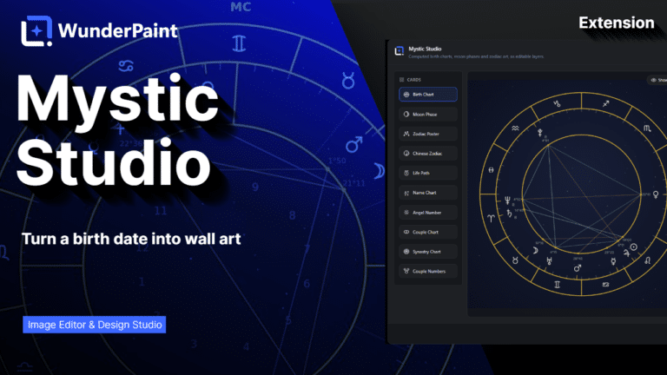Select the Chinese Zodiac card
667x375 pixels.
[428, 153]
